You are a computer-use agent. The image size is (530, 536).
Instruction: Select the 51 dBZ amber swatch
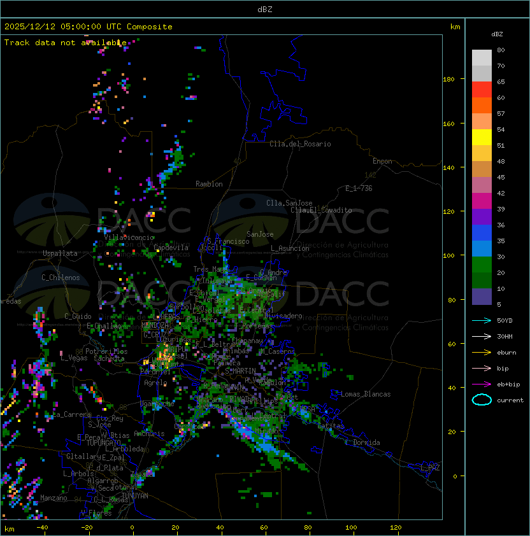pyautogui.click(x=482, y=153)
